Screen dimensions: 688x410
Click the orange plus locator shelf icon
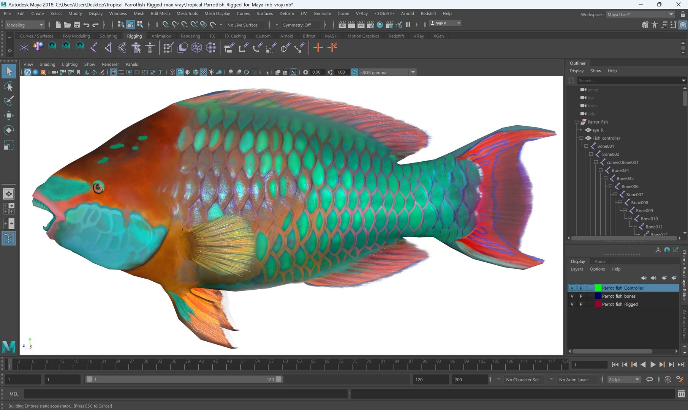[x=318, y=47]
